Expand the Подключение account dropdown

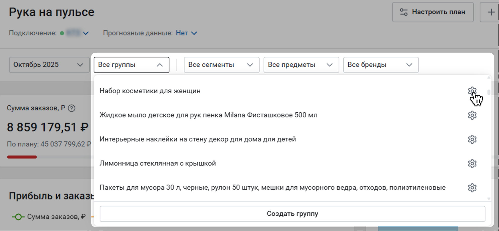coord(86,33)
